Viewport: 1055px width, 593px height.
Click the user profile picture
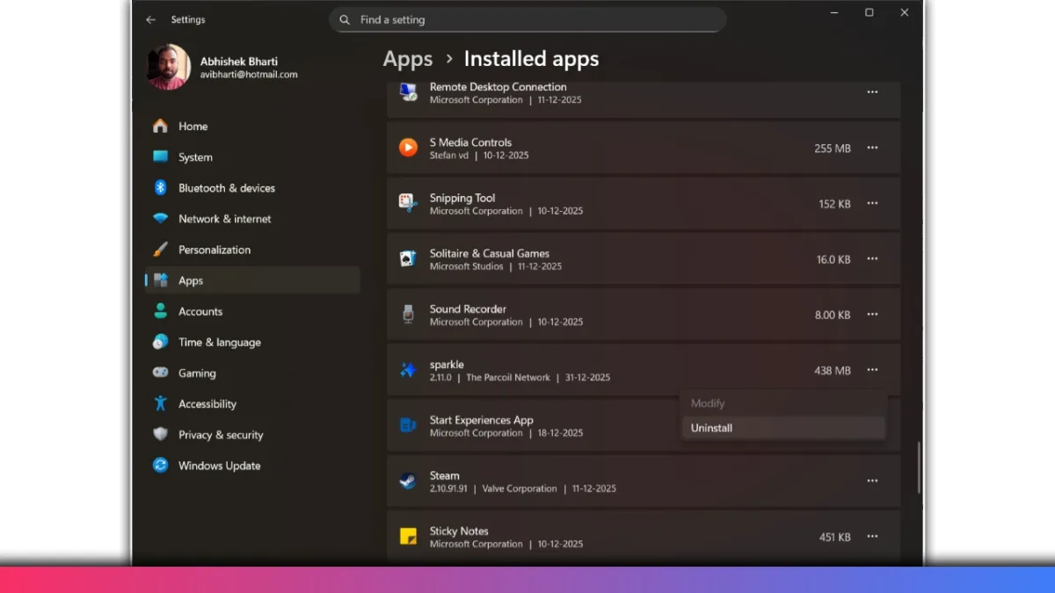pos(168,67)
